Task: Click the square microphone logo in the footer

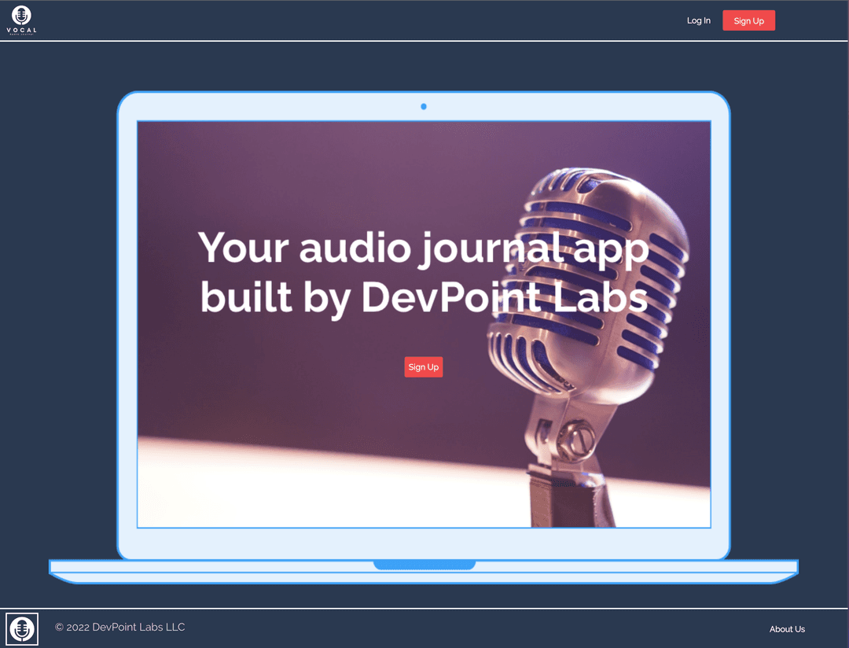Action: tap(21, 628)
